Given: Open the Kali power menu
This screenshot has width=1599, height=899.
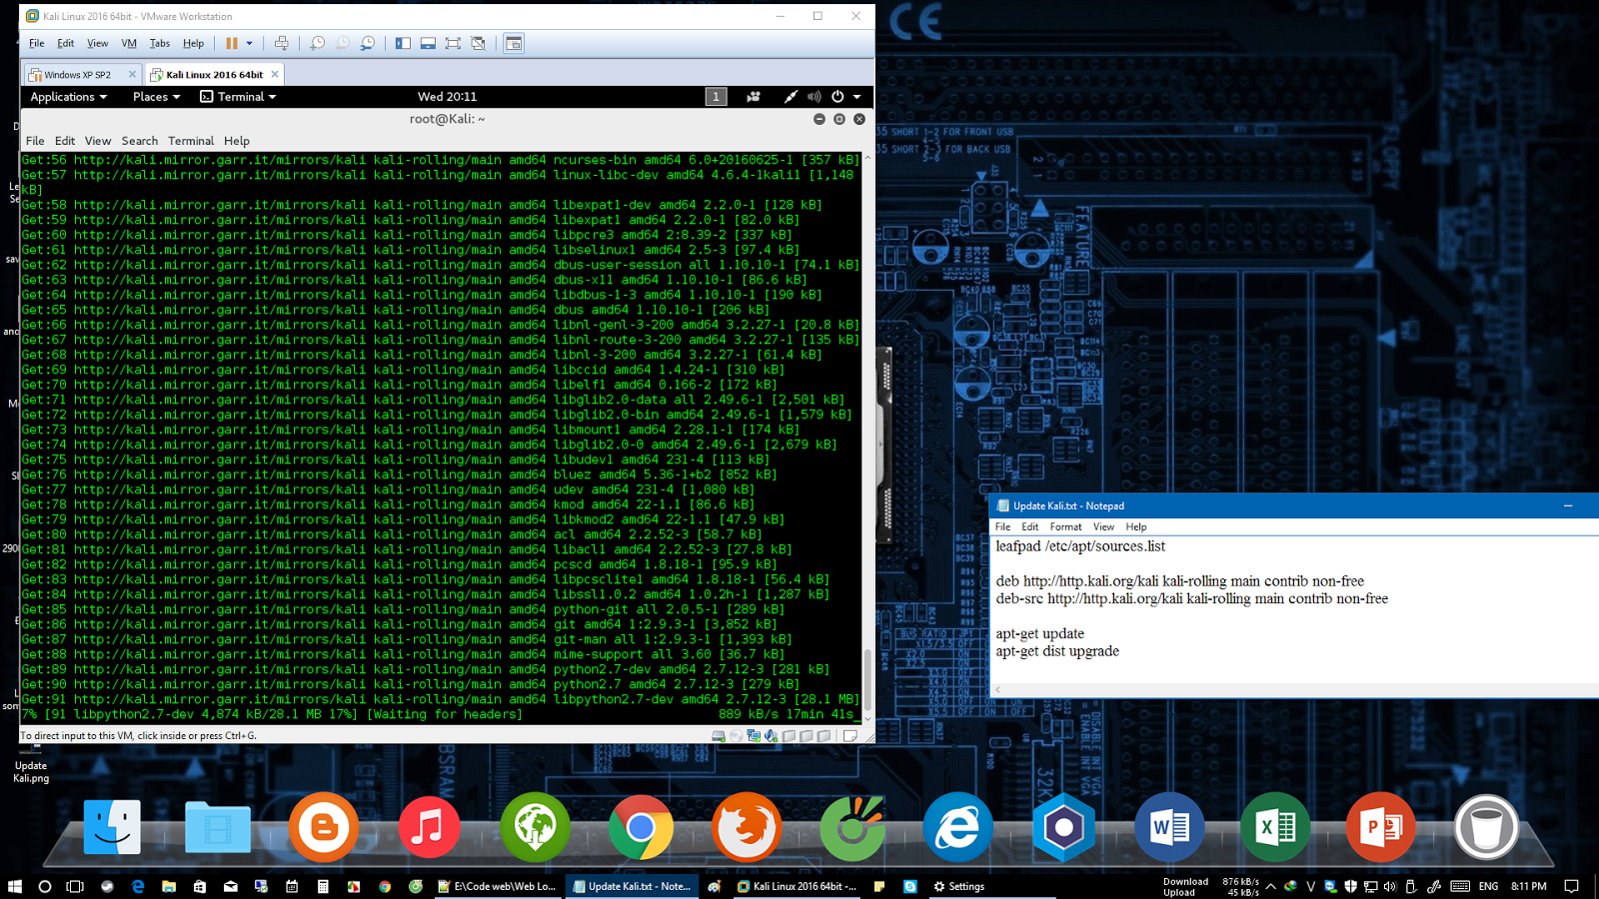Looking at the screenshot, I should [837, 96].
